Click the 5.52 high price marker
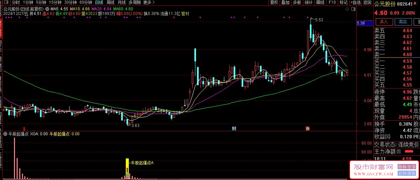 pos(318,20)
